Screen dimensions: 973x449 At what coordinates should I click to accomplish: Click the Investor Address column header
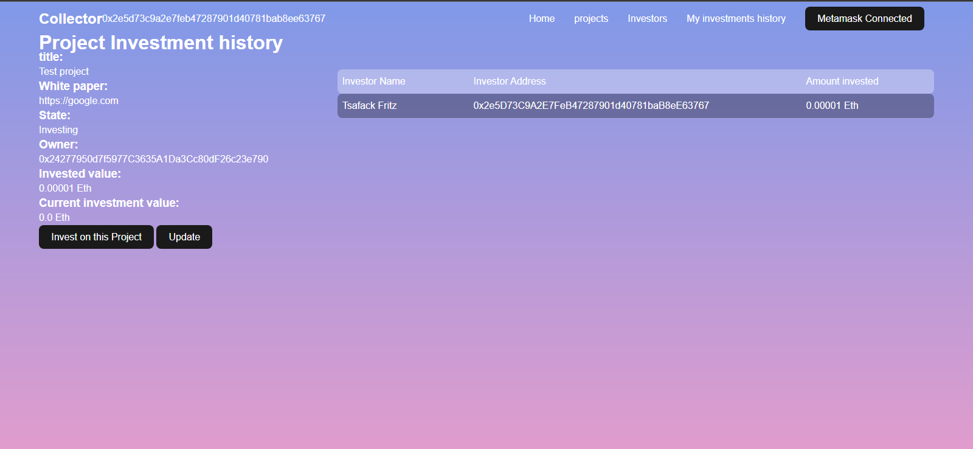click(510, 82)
